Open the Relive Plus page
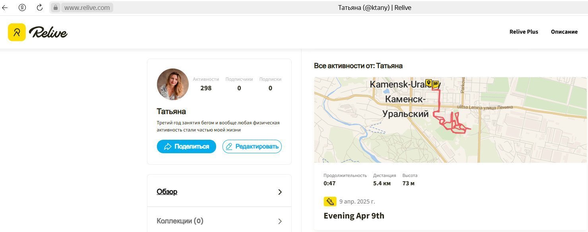The width and height of the screenshot is (588, 232). click(x=524, y=32)
